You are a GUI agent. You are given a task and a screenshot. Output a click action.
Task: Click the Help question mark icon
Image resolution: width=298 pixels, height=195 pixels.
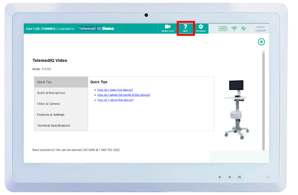point(185,27)
